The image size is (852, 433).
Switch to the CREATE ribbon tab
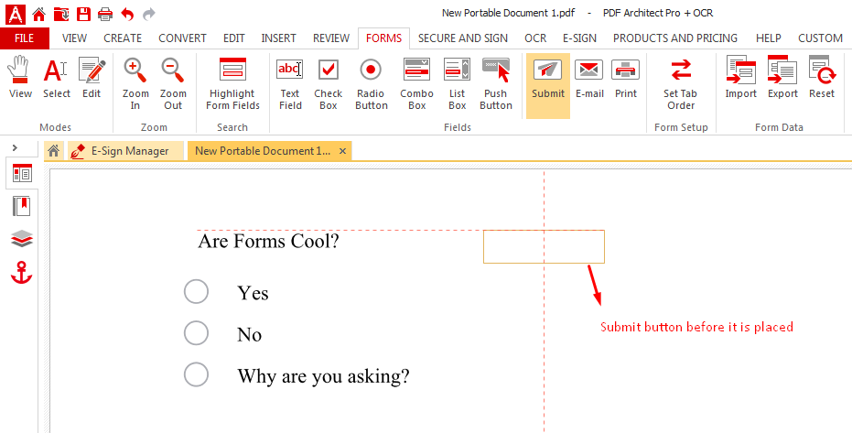pos(123,38)
